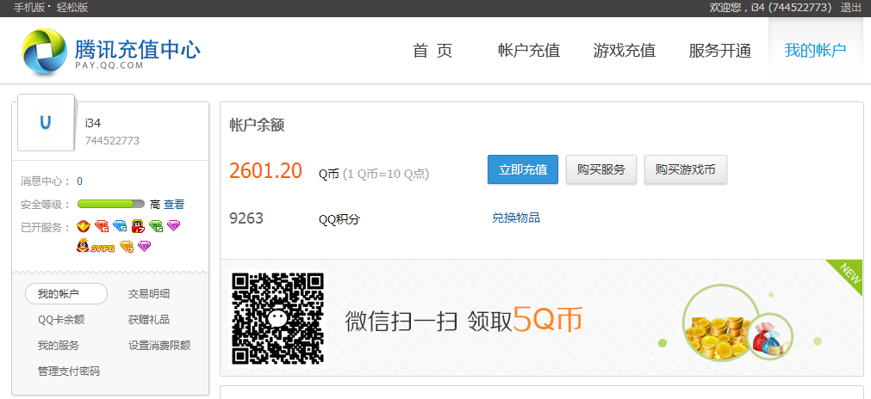The height and width of the screenshot is (399, 871).
Task: Click the green NEW corner ribbon
Action: 846,275
